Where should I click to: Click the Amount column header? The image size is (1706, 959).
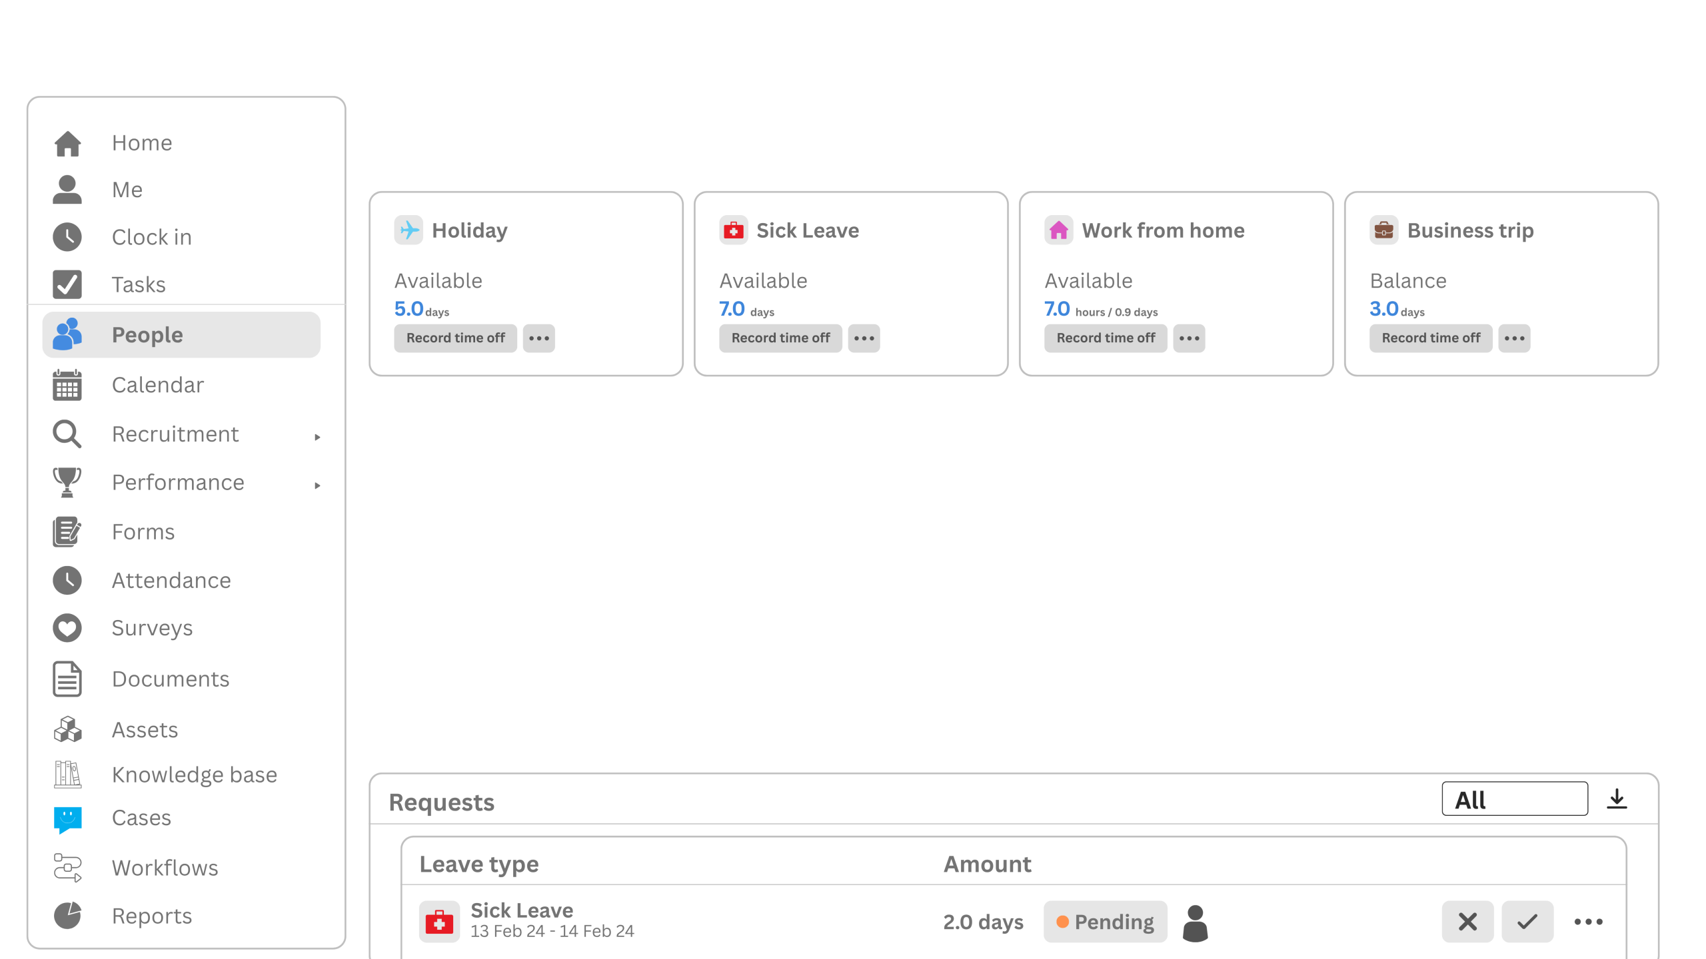pyautogui.click(x=988, y=864)
